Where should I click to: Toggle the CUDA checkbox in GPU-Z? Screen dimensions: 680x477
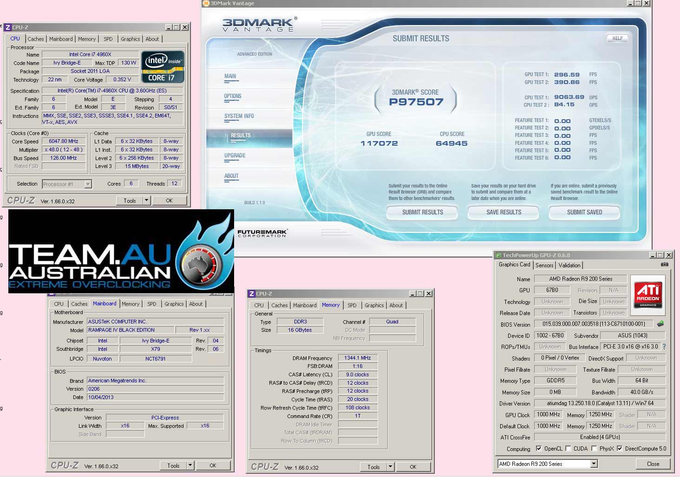(568, 449)
